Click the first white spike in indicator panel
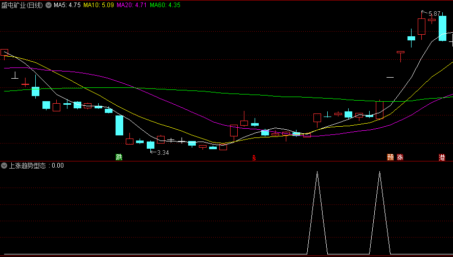 [x=317, y=213]
